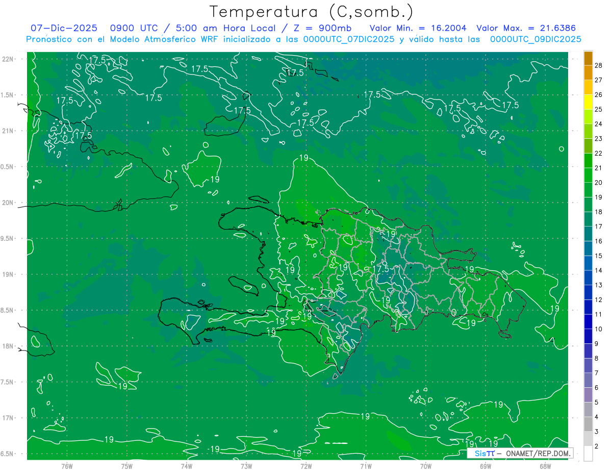The image size is (612, 473).
Task: Click the "21N" latitude axis label
Action: 8,131
